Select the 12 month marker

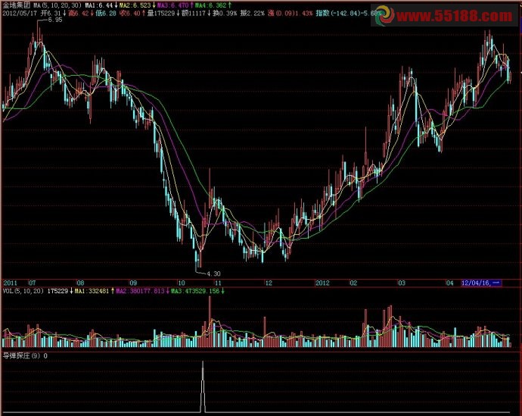pos(269,283)
